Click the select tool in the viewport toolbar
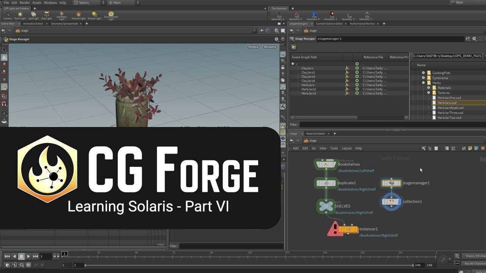Viewport: 486px width, 273px height. [4, 50]
